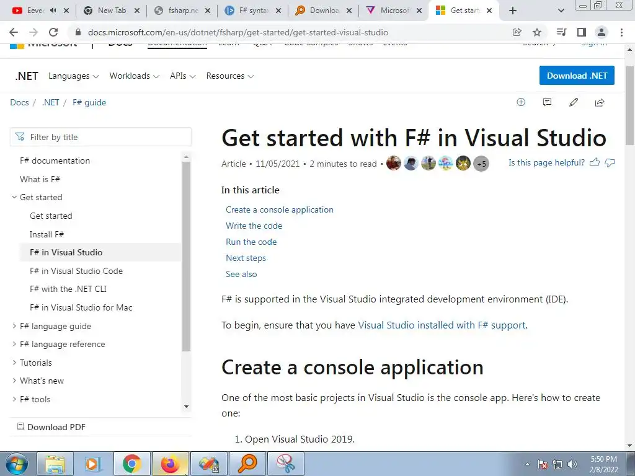This screenshot has width=635, height=476.
Task: Expand What's new section
Action: point(14,381)
